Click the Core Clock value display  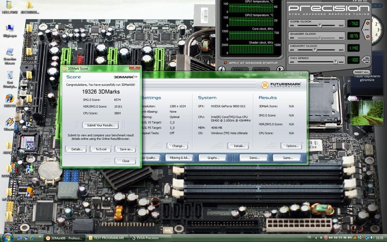354,24
